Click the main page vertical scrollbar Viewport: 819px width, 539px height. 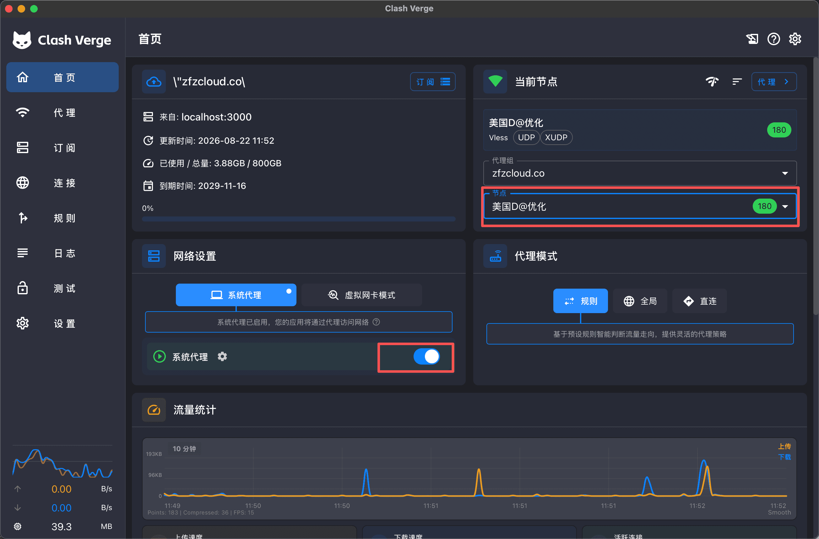click(816, 186)
